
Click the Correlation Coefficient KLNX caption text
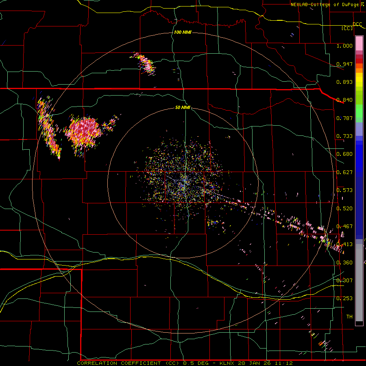(185, 363)
